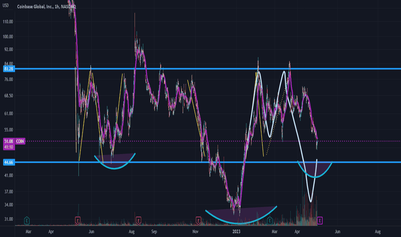Viewport: 401px width, 237px height.
Task: Click the 61.00 price axis label
Action: 9,113
